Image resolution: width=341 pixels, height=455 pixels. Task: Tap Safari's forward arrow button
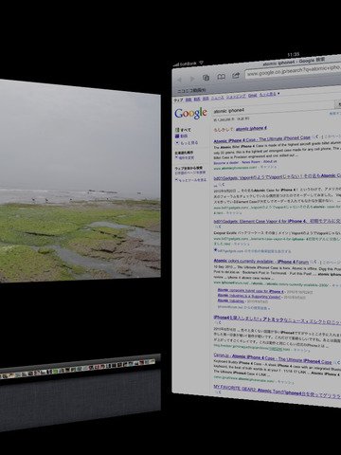192,79
